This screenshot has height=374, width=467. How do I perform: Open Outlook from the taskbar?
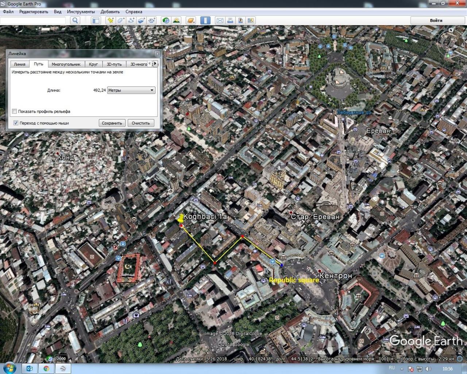click(x=29, y=368)
